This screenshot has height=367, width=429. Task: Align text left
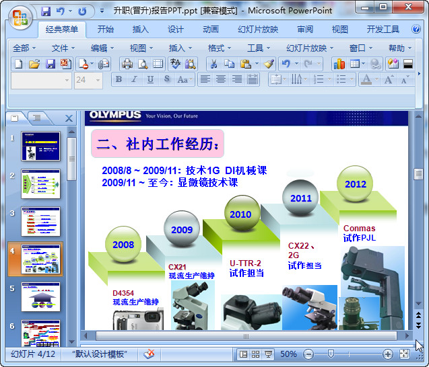[205, 79]
